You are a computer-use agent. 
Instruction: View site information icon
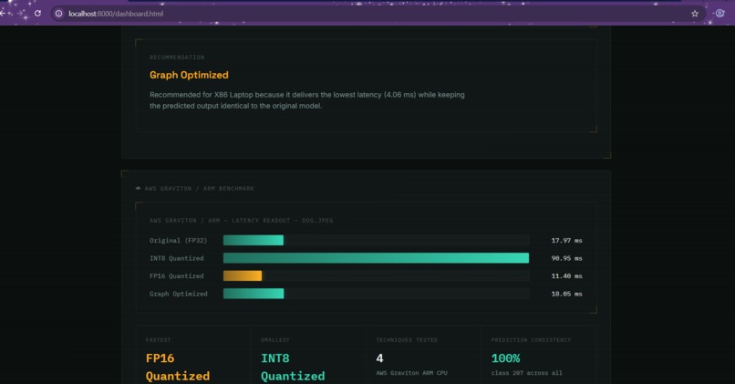click(58, 14)
